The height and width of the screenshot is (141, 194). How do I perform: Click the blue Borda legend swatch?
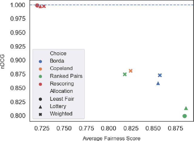pos(40,61)
